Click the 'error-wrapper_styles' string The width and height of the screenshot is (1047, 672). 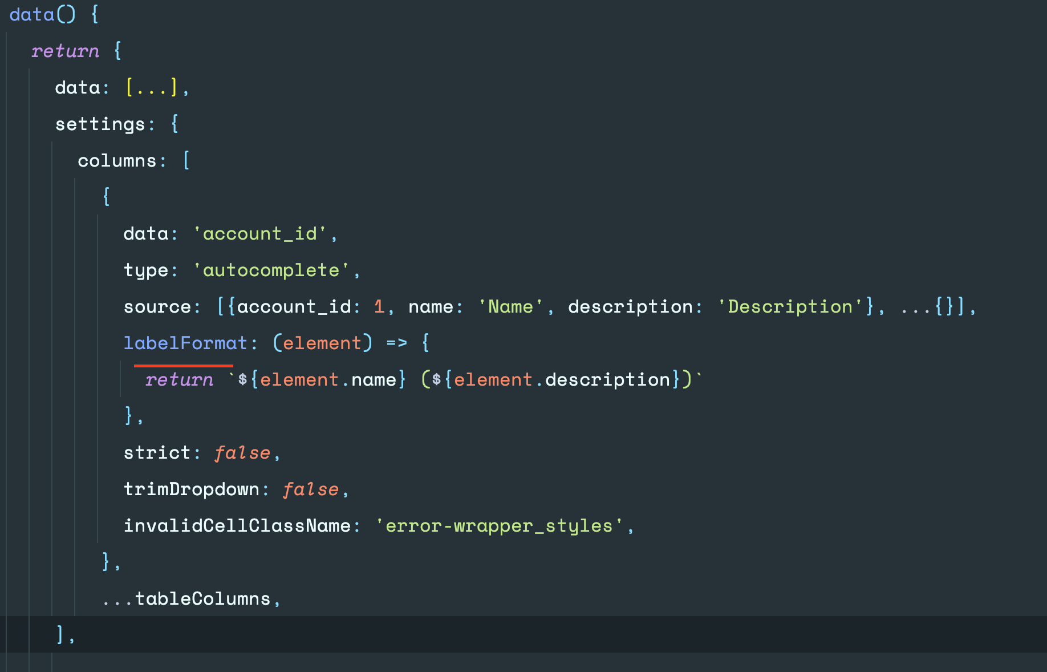[x=499, y=525]
